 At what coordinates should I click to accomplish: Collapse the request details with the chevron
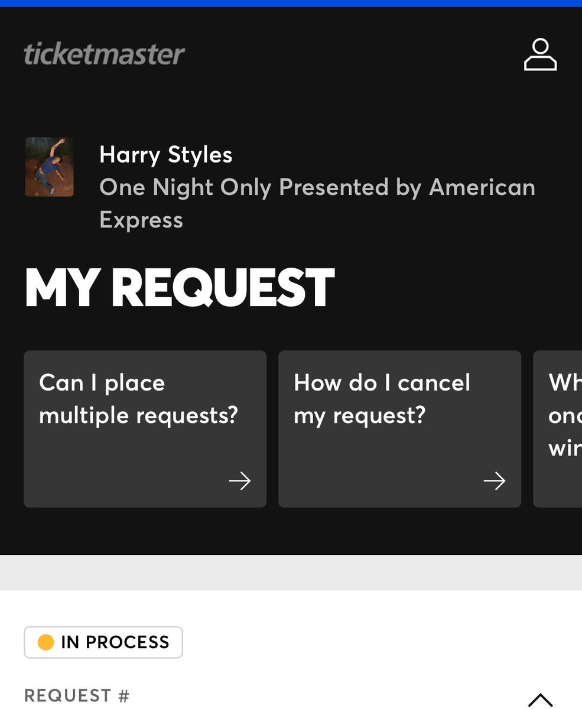point(540,700)
